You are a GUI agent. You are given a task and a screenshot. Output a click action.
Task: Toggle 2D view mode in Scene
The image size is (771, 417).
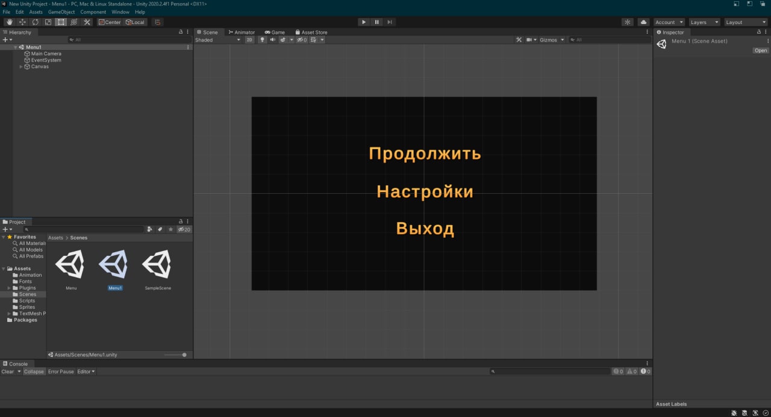coord(249,40)
